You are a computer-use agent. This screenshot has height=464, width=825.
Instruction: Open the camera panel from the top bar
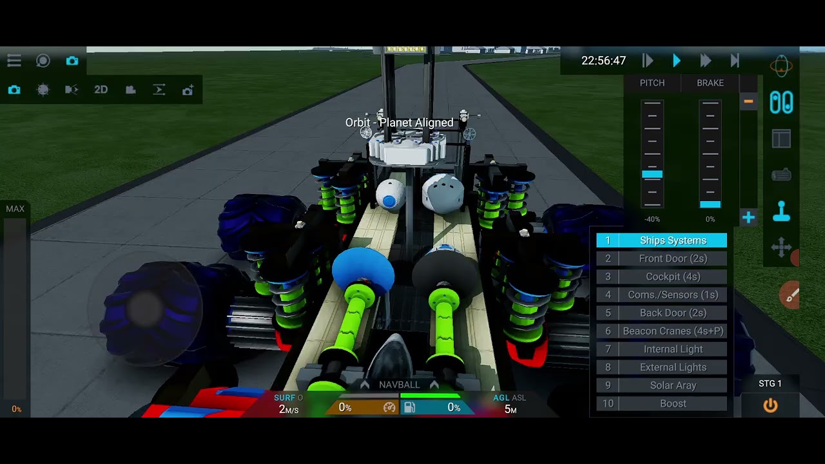click(x=72, y=61)
